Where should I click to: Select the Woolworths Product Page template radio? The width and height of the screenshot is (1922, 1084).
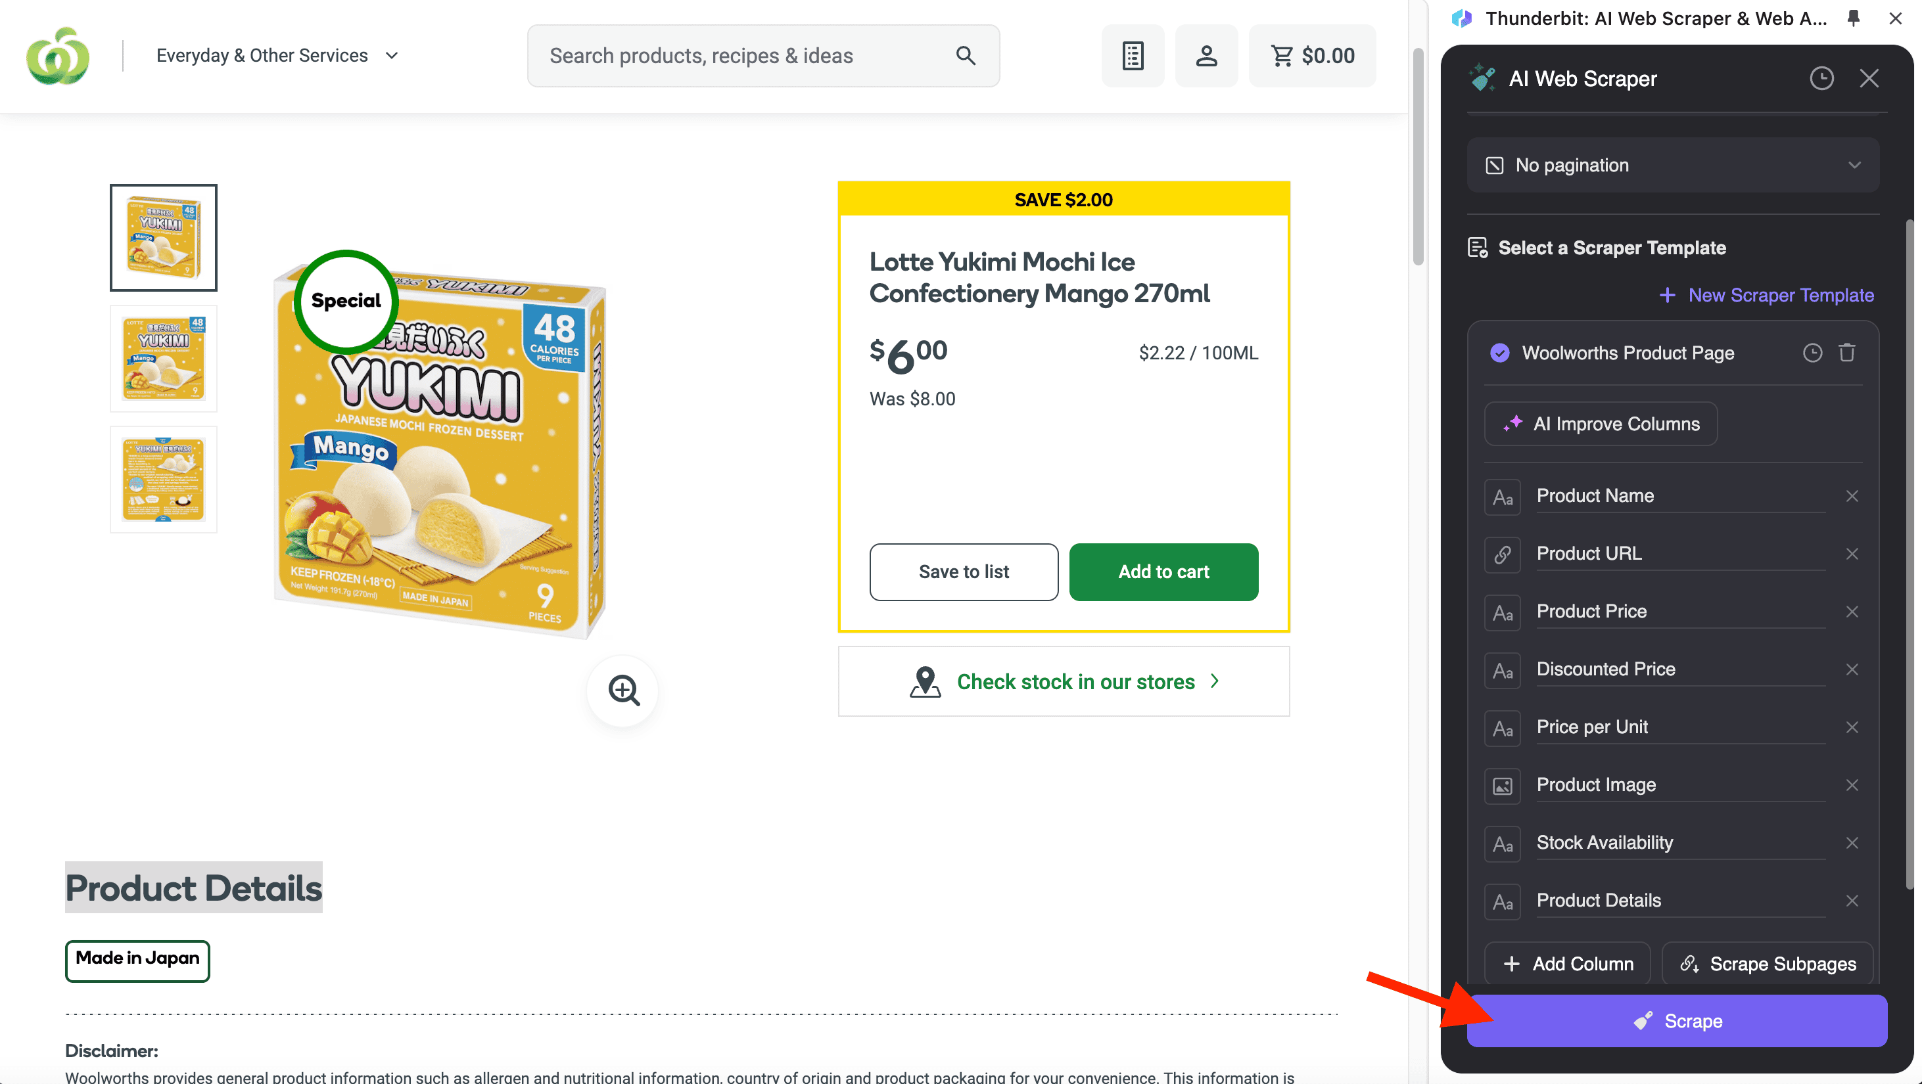tap(1499, 353)
